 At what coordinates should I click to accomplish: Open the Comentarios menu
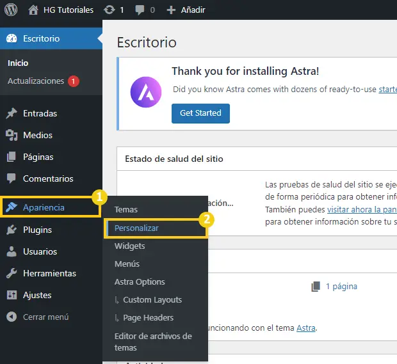48,178
